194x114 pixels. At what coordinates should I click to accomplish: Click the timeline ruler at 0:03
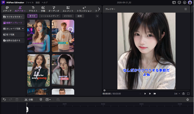(x=142, y=104)
